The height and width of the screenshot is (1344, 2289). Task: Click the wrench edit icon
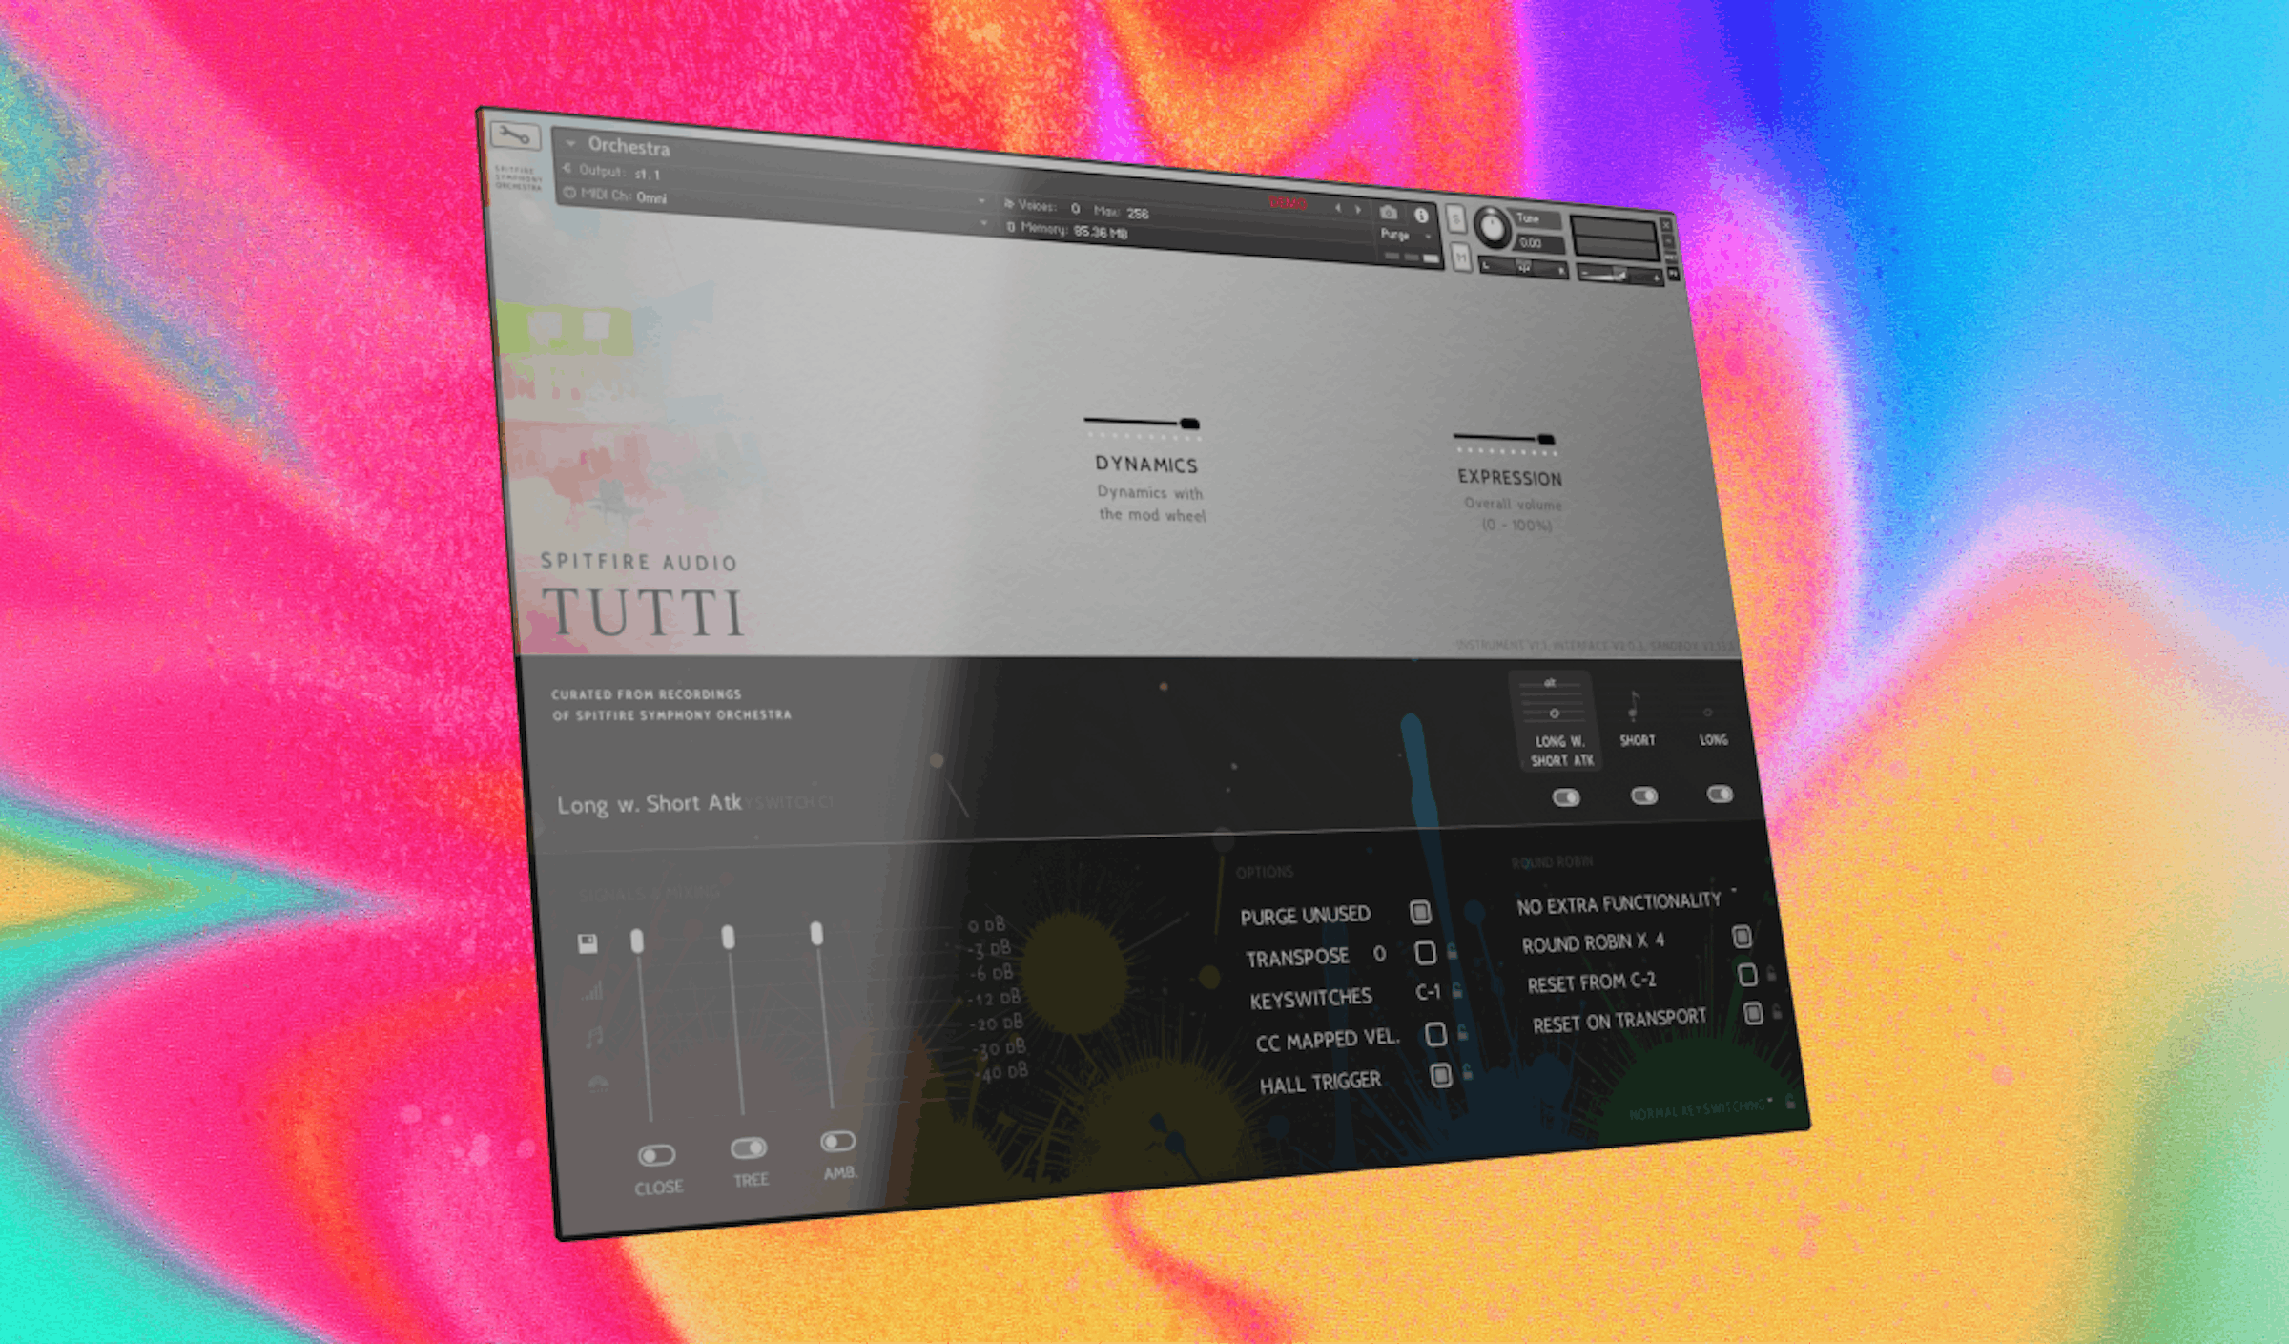point(515,136)
